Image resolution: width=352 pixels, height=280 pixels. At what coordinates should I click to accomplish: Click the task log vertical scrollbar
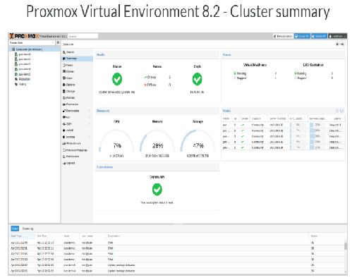coord(346,256)
